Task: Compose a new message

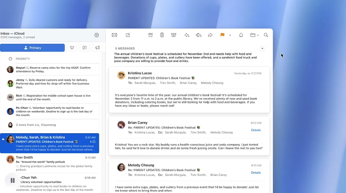Action: tap(128, 35)
